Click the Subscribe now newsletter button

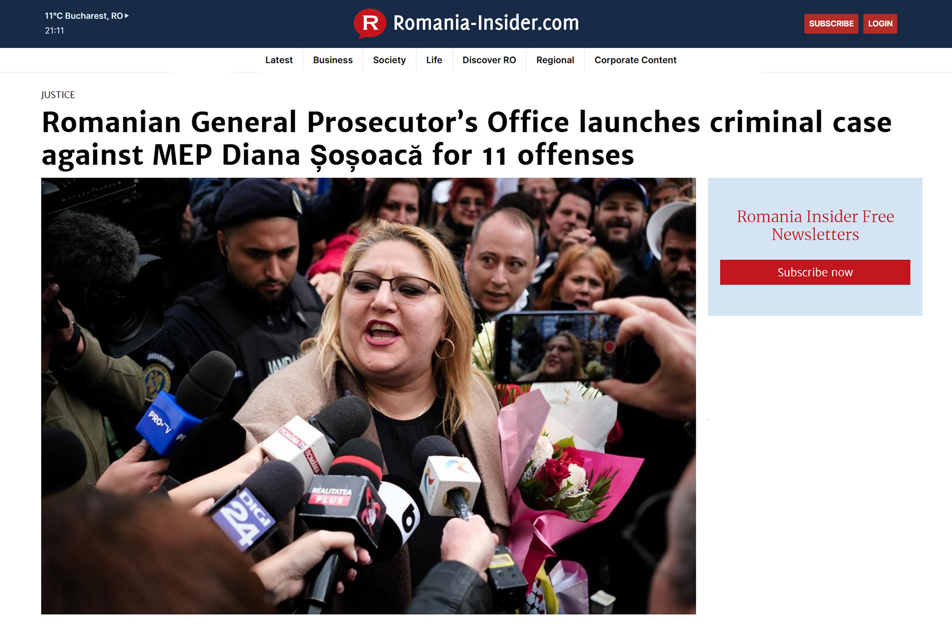click(815, 272)
